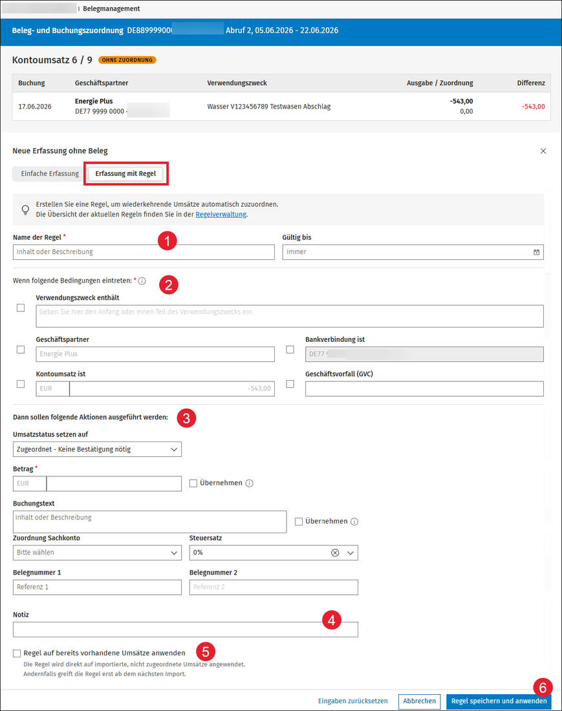Image resolution: width=562 pixels, height=711 pixels.
Task: Click the booking date 17.06.2026
Action: (35, 107)
